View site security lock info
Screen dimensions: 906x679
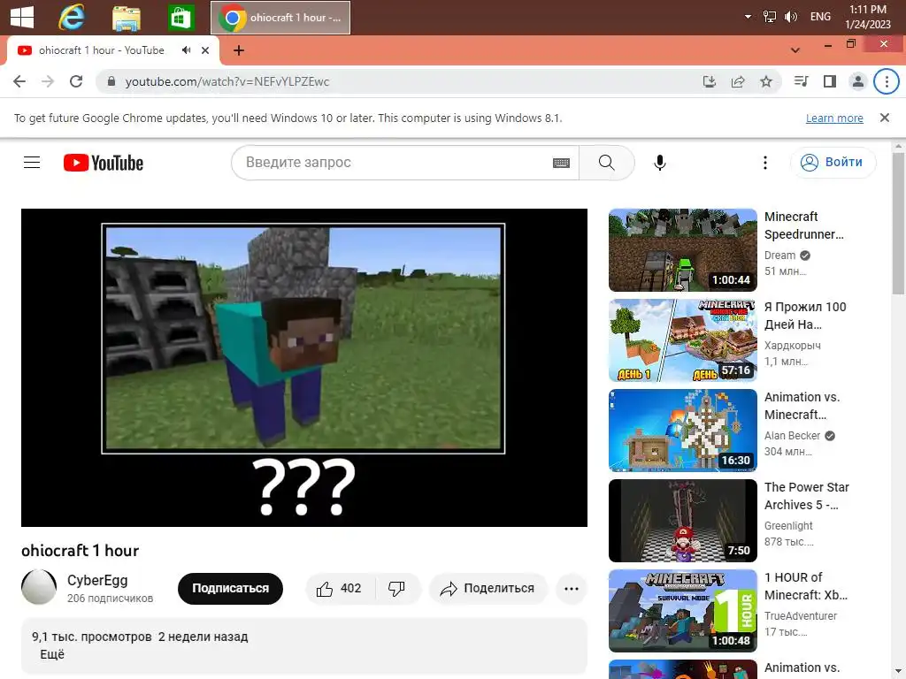pyautogui.click(x=111, y=81)
